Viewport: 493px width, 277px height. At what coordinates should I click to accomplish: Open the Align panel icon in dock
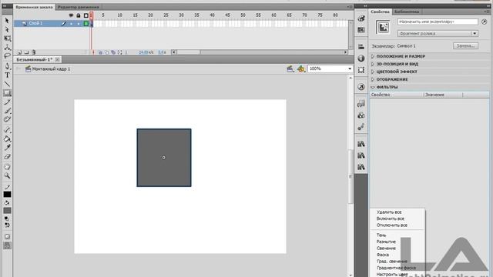(x=361, y=46)
